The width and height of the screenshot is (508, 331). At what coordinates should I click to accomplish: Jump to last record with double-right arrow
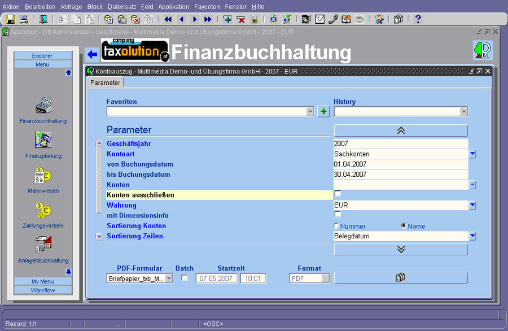(x=208, y=19)
